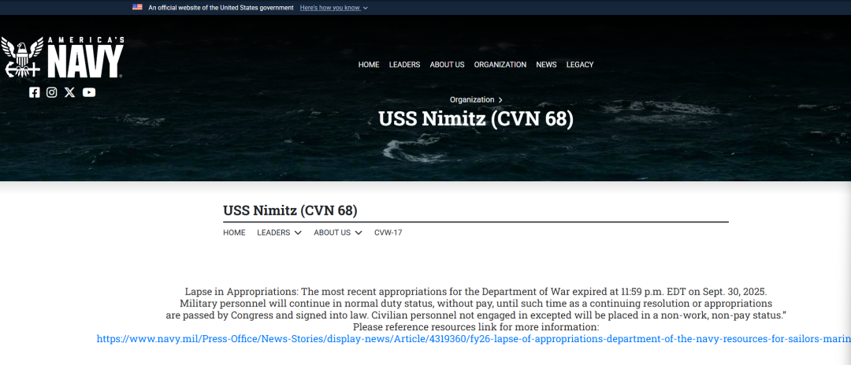
Task: Open the Navy Facebook page icon
Action: coord(34,92)
